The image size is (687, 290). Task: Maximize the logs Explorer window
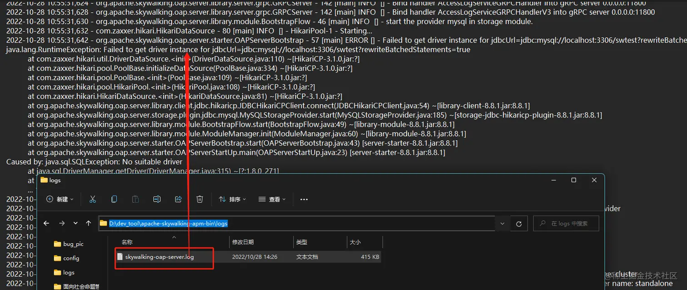click(574, 180)
